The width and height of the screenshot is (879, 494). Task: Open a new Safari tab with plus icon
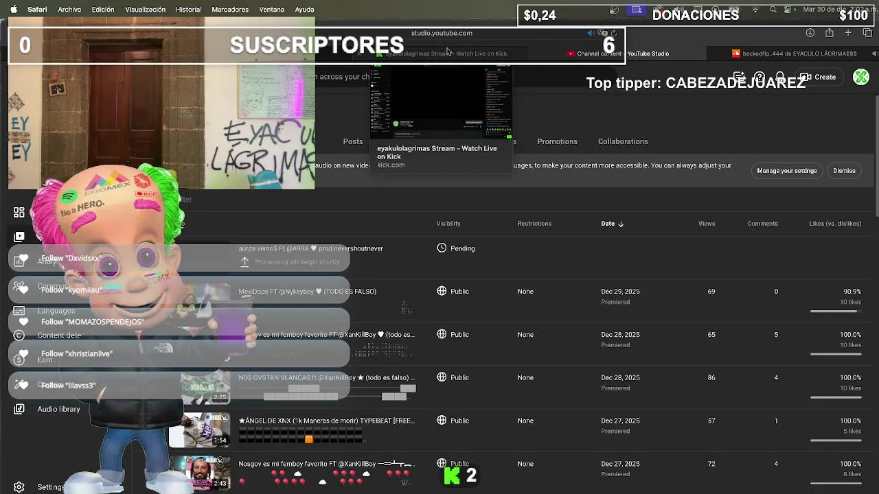point(848,33)
